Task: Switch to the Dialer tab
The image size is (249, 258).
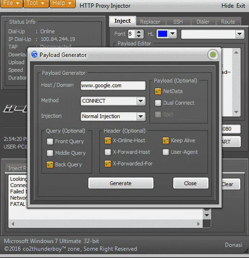Action: [203, 22]
